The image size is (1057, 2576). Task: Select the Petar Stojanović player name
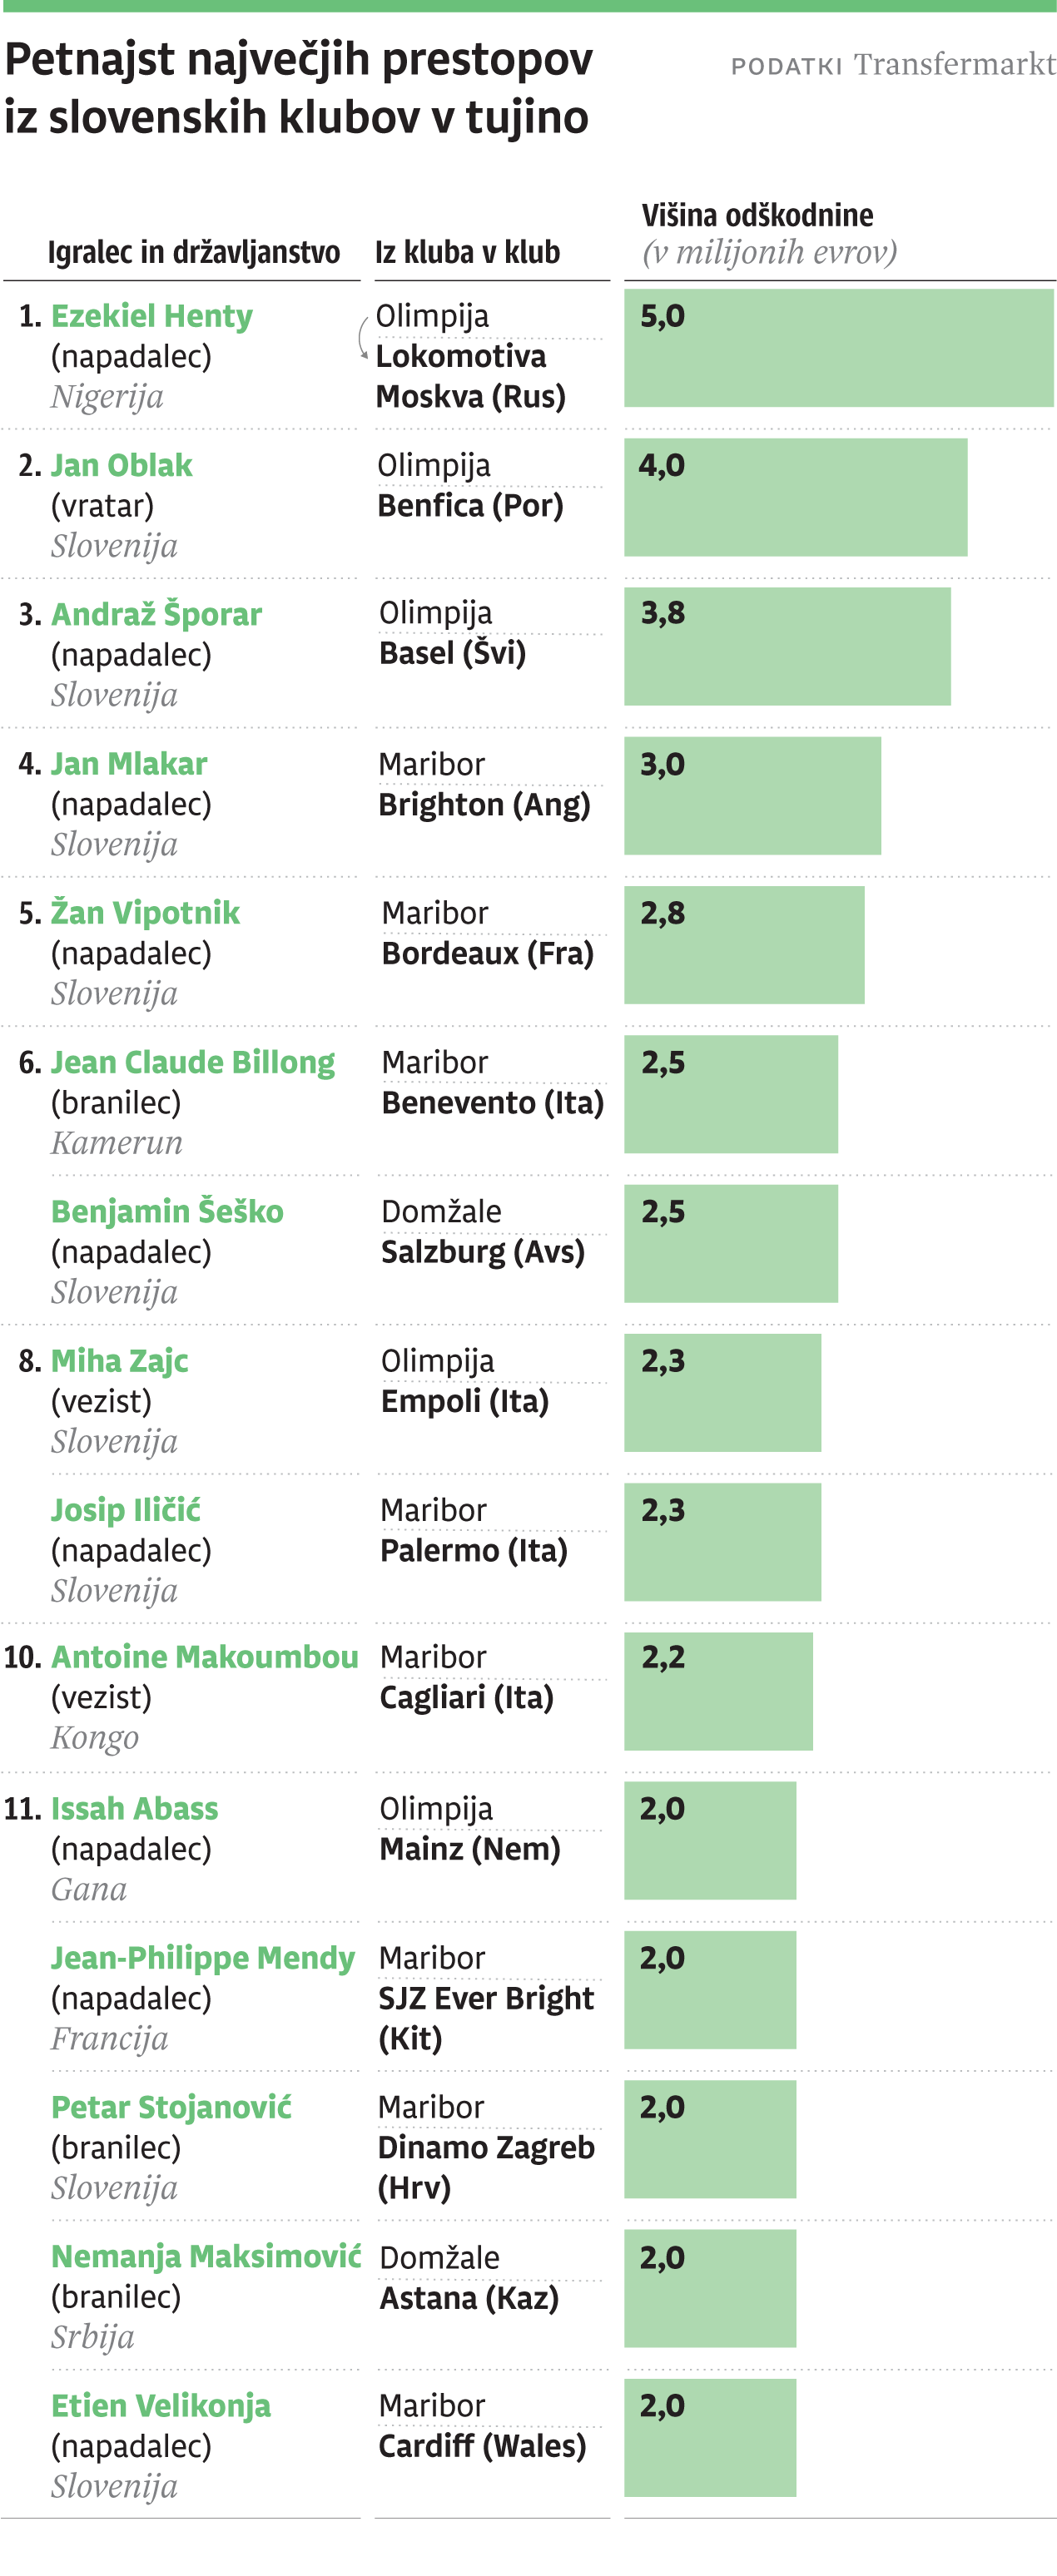coord(171,2107)
